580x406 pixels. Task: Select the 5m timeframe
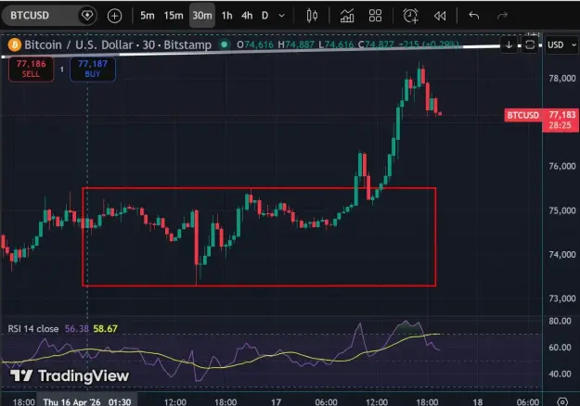click(148, 16)
